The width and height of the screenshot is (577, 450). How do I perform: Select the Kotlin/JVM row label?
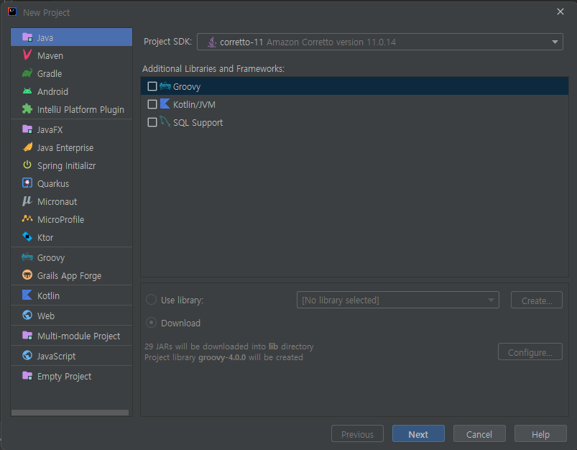(194, 104)
